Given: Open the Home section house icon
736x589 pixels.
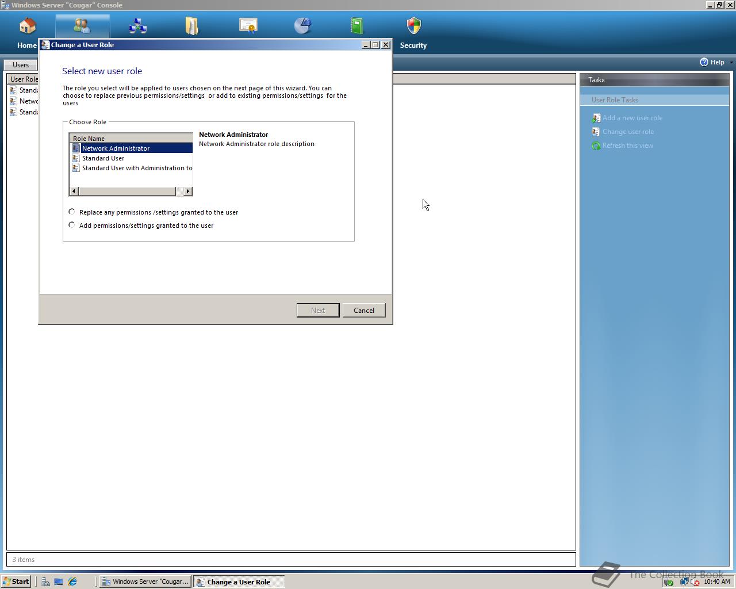Looking at the screenshot, I should tap(28, 26).
